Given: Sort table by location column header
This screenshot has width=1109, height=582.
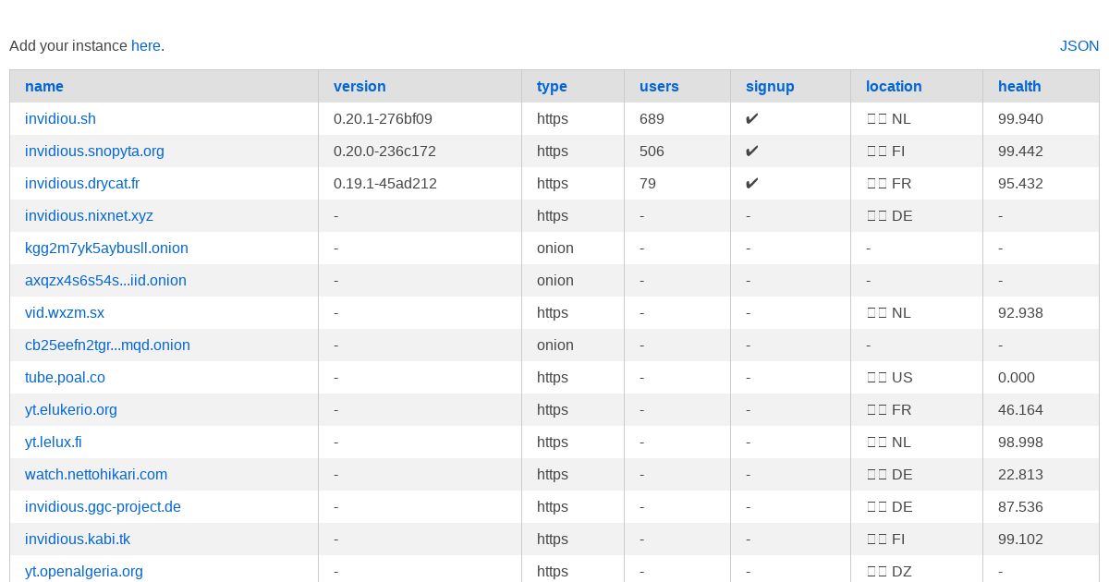Looking at the screenshot, I should [x=894, y=86].
